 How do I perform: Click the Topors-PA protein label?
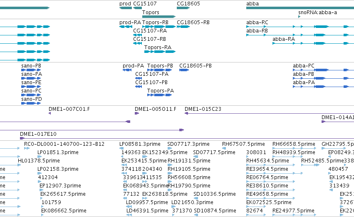[x=161, y=91]
